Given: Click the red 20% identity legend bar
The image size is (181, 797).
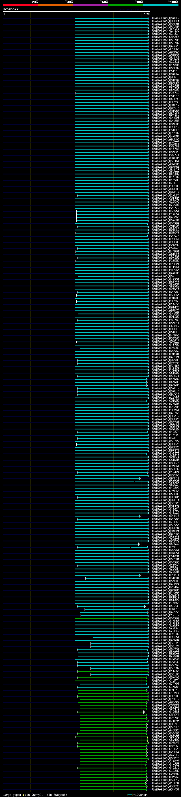Looking at the screenshot, I should (x=20, y=5).
